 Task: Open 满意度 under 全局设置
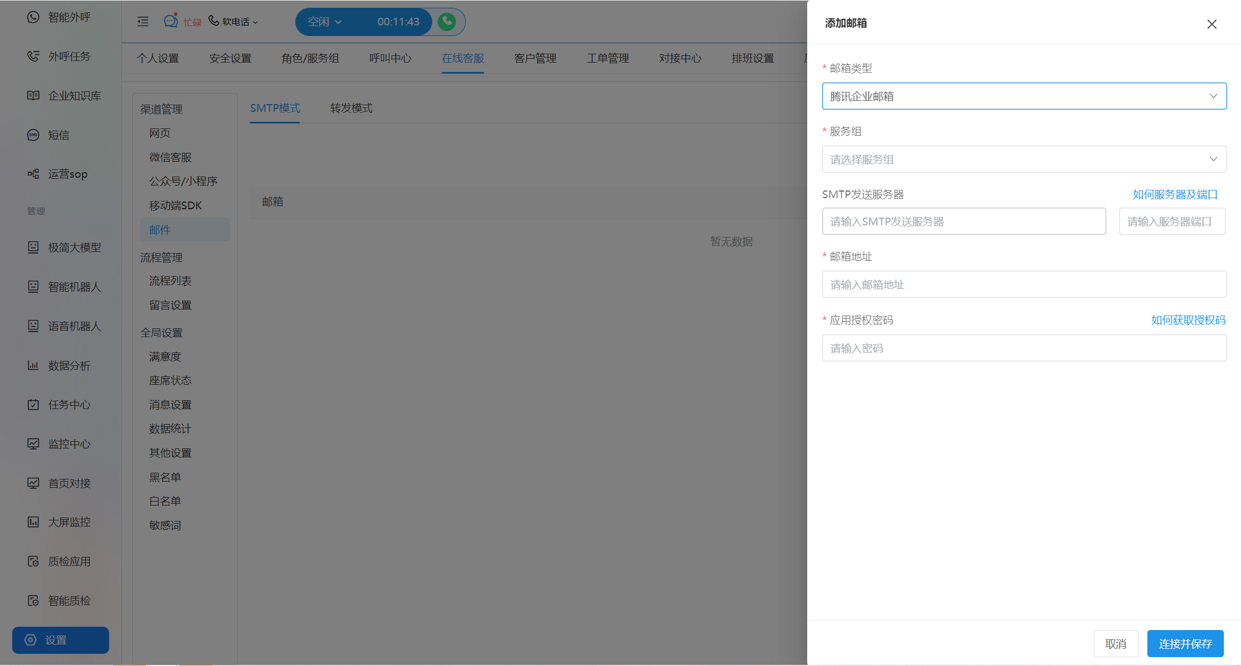click(x=165, y=357)
